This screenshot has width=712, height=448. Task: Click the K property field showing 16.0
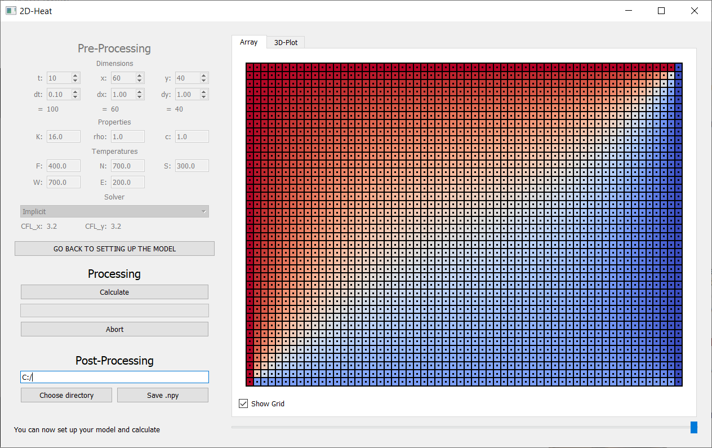point(63,136)
